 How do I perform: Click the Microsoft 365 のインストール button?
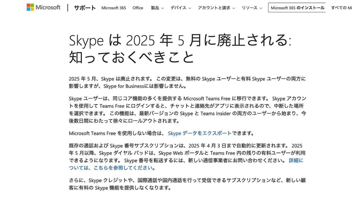(297, 8)
